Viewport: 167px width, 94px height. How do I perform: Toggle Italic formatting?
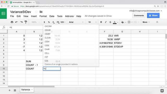click(106, 22)
